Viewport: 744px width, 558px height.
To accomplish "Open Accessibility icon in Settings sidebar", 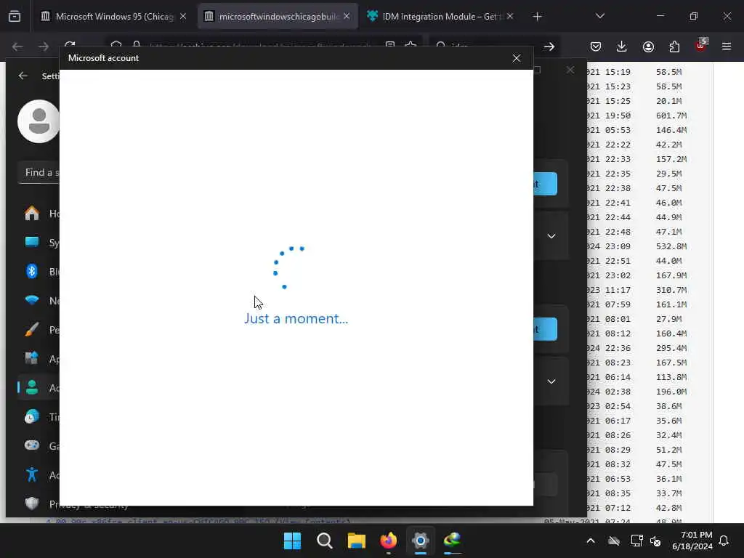I will 32,474.
